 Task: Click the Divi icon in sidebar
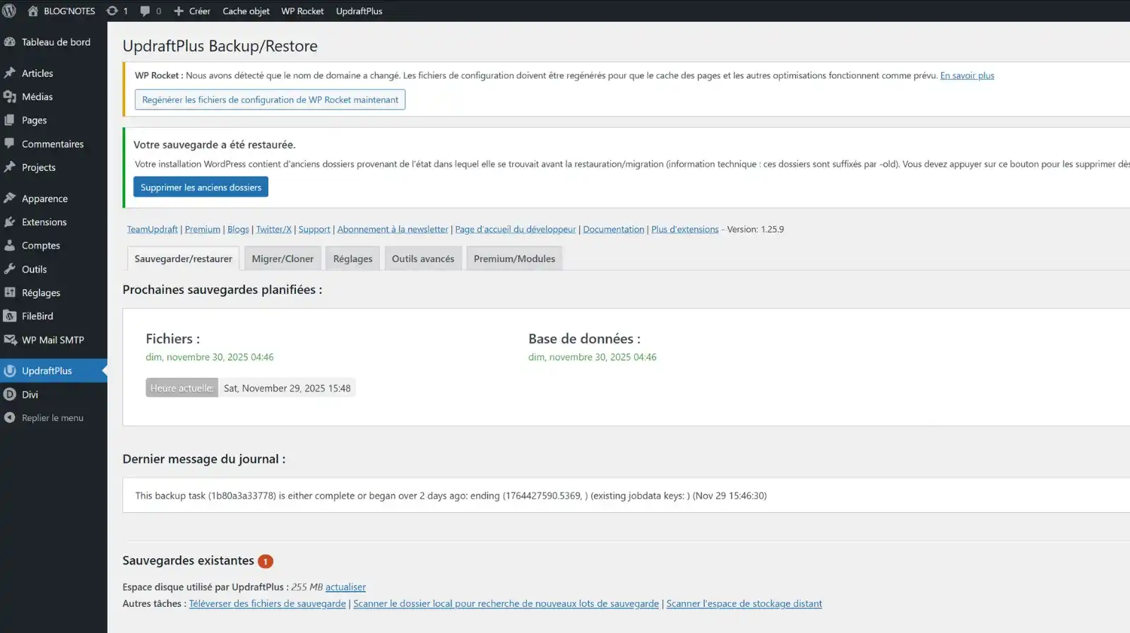[10, 394]
